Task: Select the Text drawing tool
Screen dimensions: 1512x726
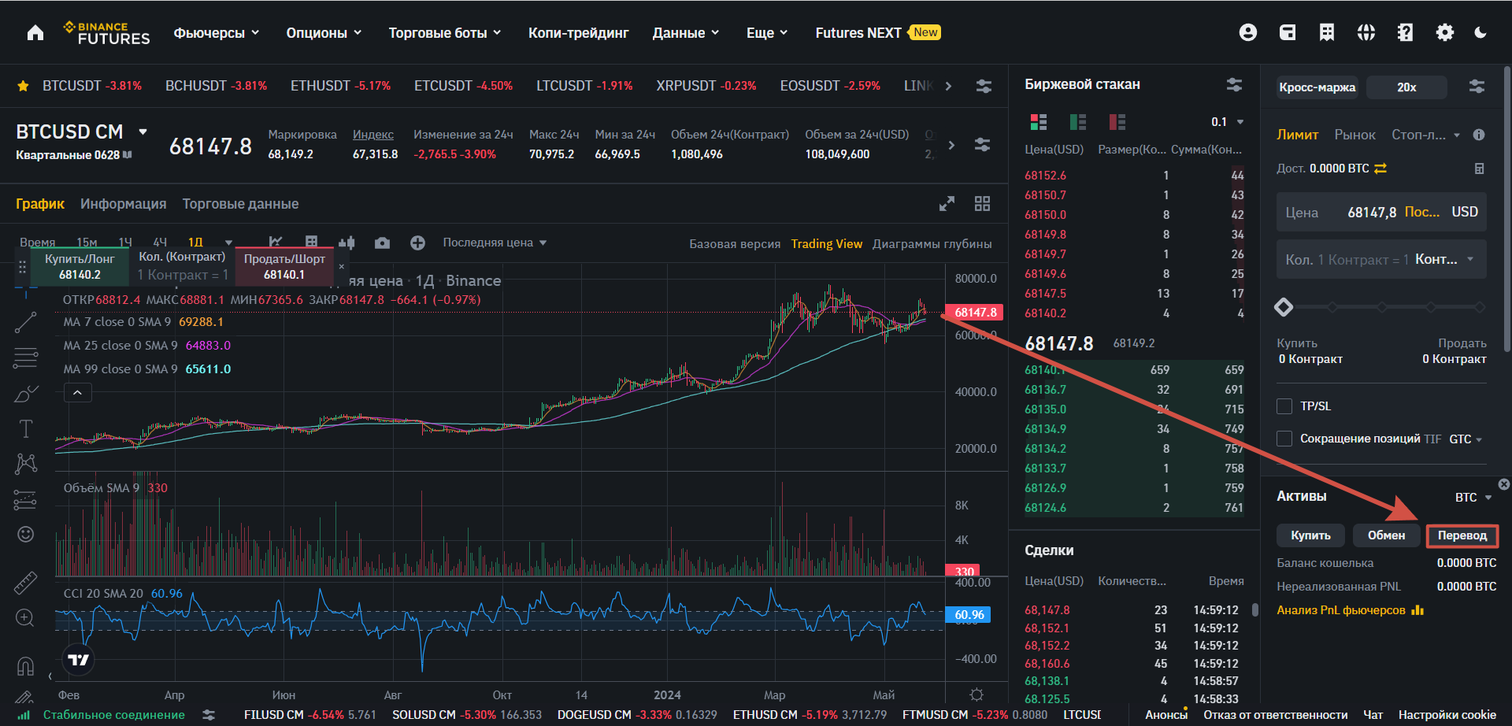Action: click(25, 428)
